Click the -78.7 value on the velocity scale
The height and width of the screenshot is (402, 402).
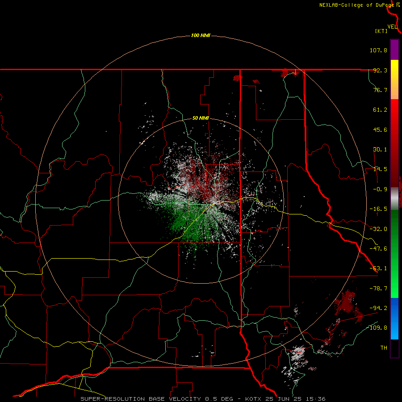pyautogui.click(x=378, y=289)
